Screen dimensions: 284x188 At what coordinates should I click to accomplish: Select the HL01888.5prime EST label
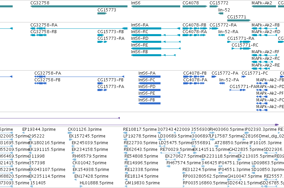click(96, 183)
